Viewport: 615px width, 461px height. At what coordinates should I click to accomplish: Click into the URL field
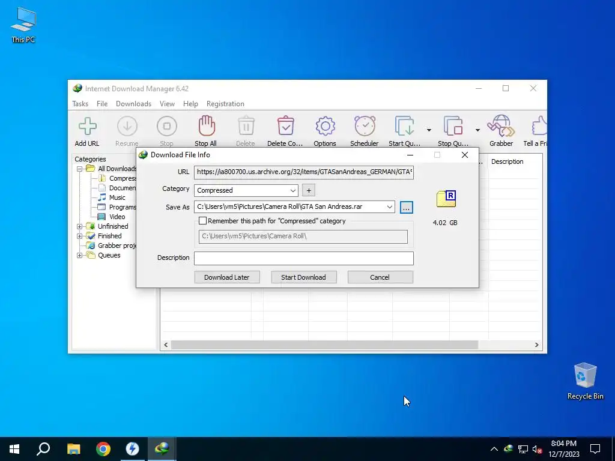pyautogui.click(x=304, y=172)
